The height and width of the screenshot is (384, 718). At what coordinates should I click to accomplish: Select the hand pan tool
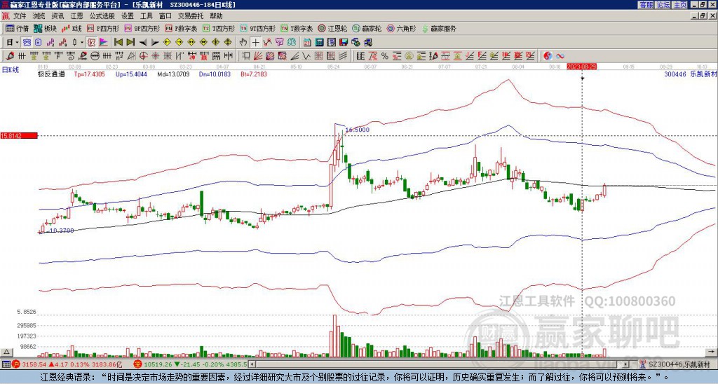(243, 43)
